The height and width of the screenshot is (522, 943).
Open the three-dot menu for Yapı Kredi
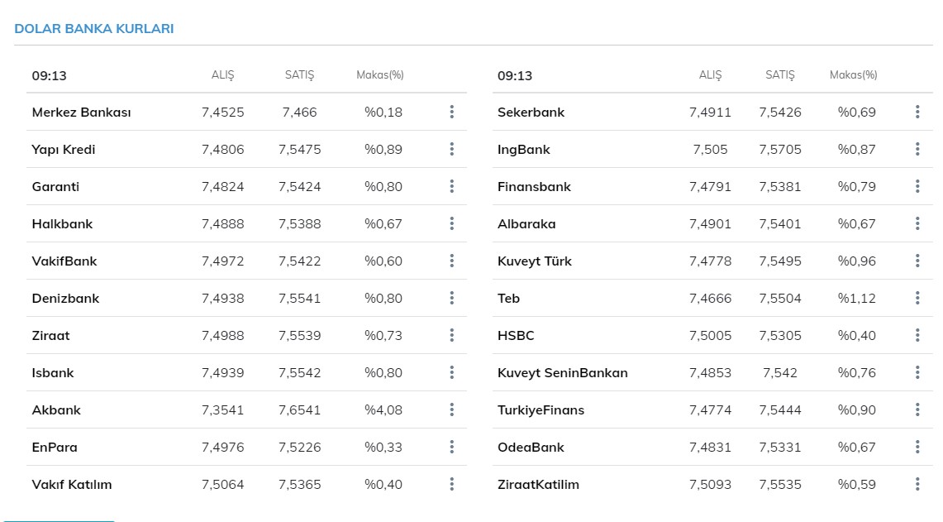coord(451,149)
